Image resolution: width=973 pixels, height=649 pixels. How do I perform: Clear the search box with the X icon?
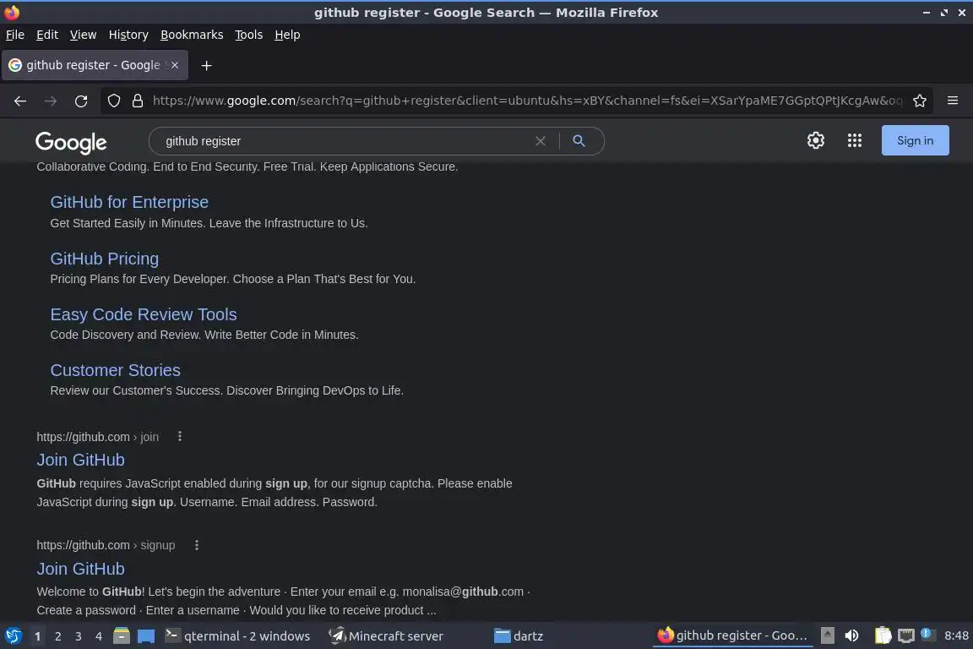point(541,141)
